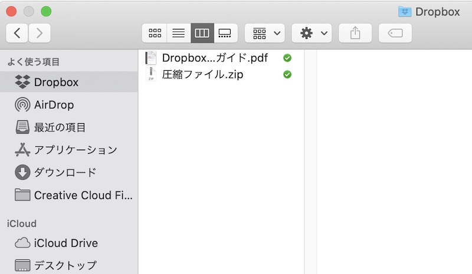Switch to list view
Screen dimensions: 472x274
point(179,33)
